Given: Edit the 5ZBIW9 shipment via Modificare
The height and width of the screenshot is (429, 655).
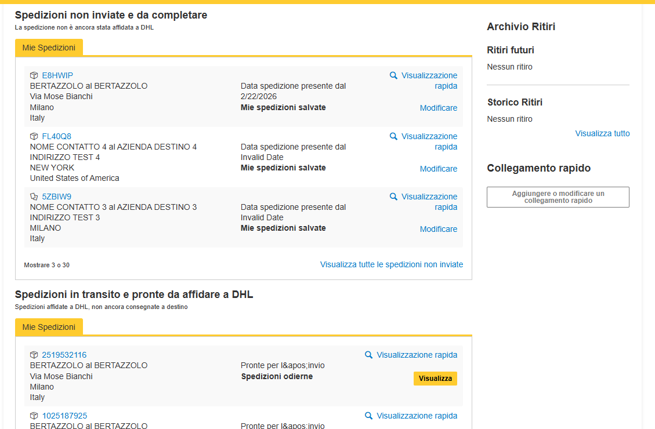Looking at the screenshot, I should [438, 229].
